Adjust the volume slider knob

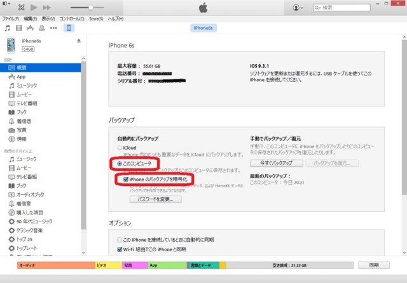pos(90,8)
